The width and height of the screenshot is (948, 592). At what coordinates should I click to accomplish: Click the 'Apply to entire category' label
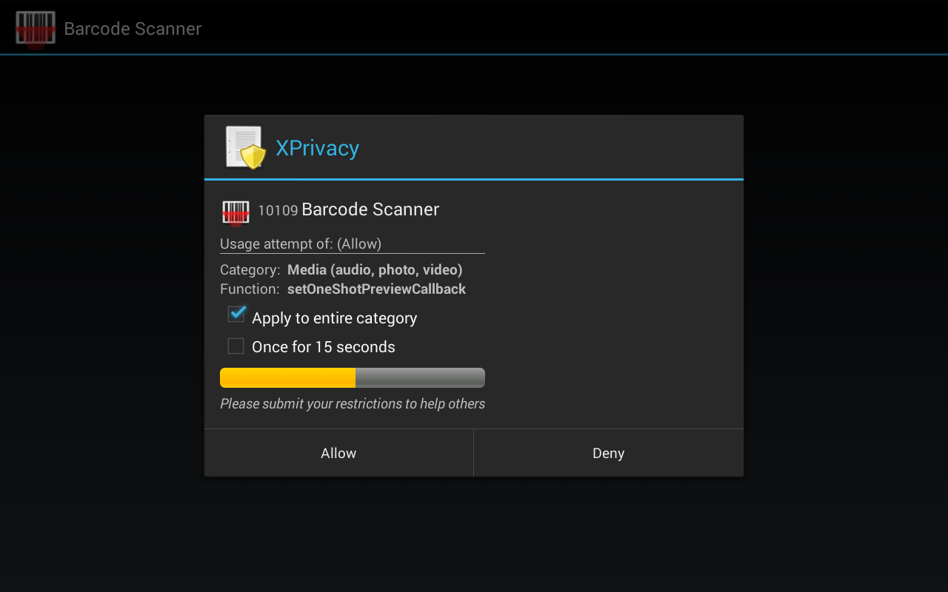point(335,318)
